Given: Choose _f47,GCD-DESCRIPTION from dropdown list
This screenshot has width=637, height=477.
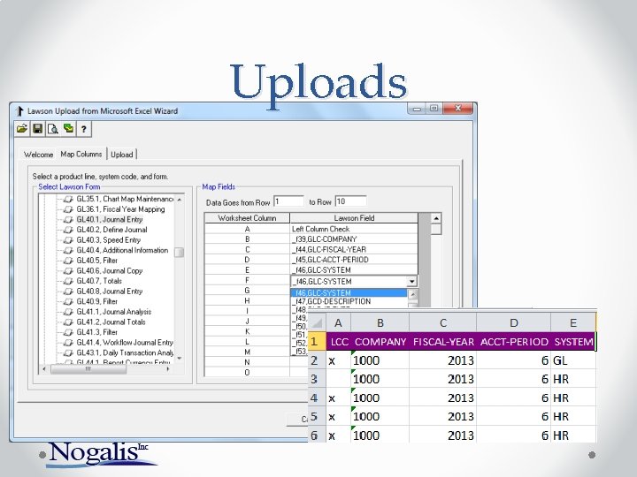Looking at the screenshot, I should click(x=349, y=301).
